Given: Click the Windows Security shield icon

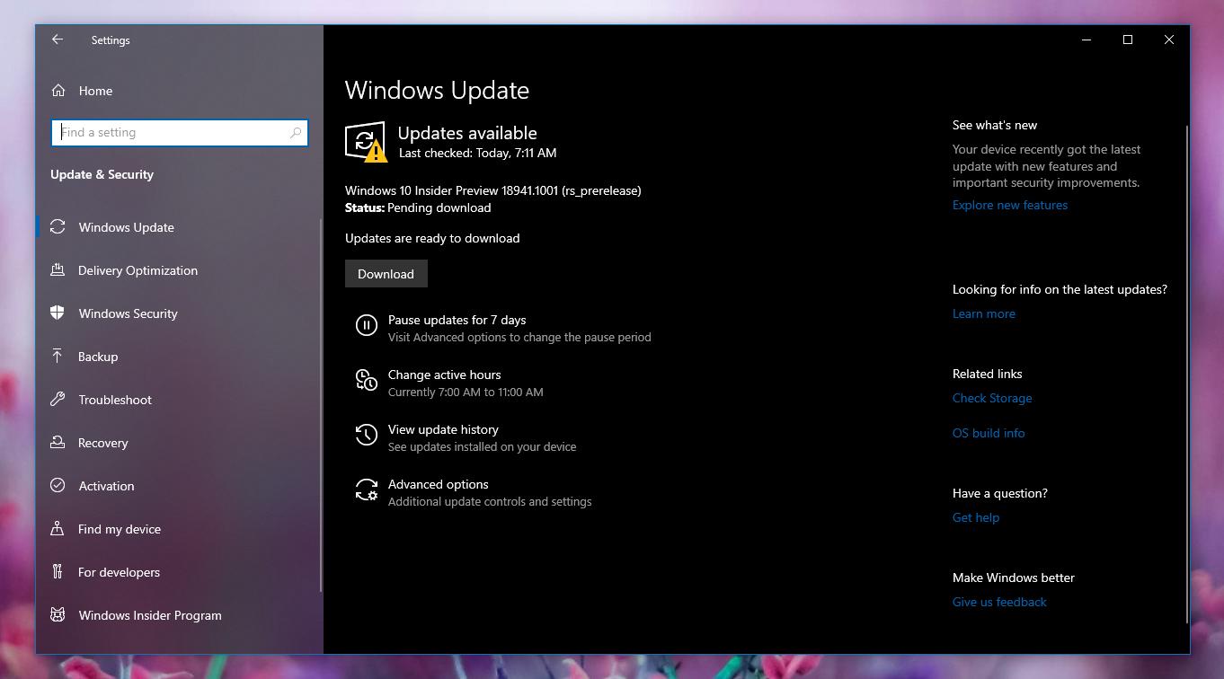Looking at the screenshot, I should click(x=58, y=313).
